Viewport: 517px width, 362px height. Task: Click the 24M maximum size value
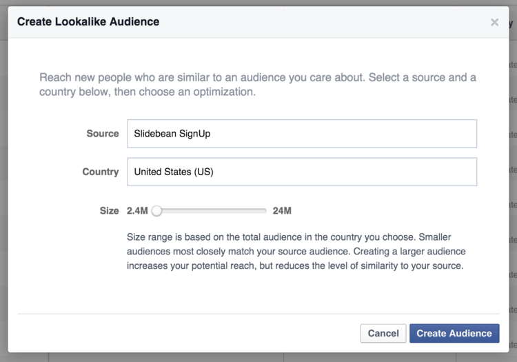(x=282, y=210)
